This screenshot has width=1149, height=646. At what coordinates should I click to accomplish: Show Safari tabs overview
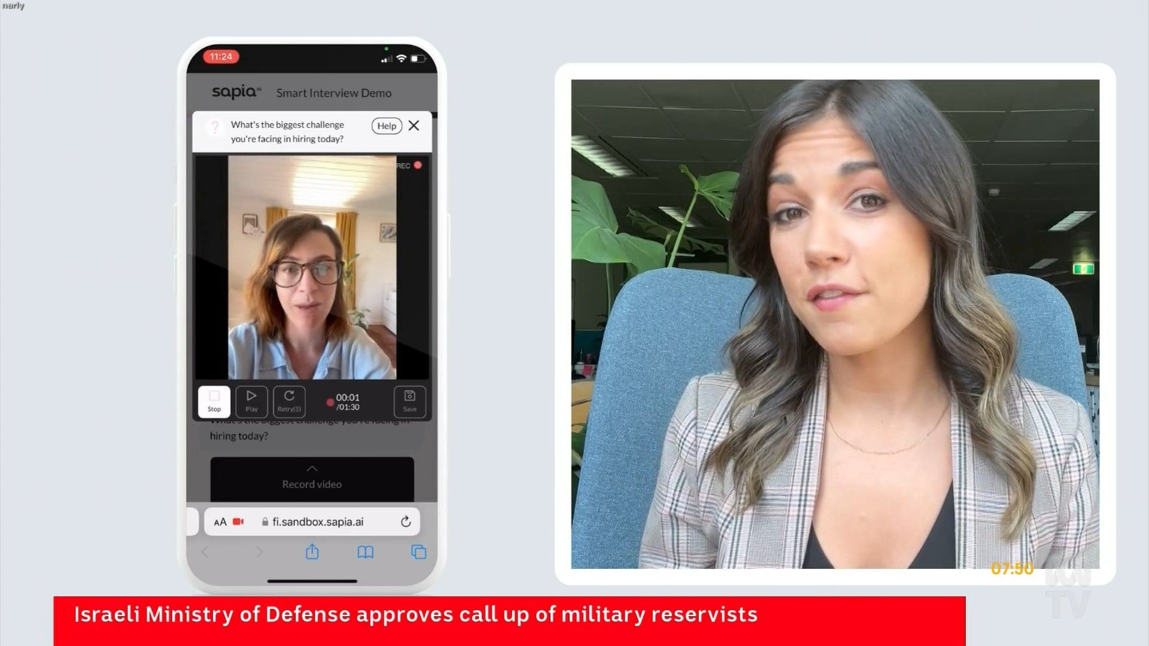point(419,552)
